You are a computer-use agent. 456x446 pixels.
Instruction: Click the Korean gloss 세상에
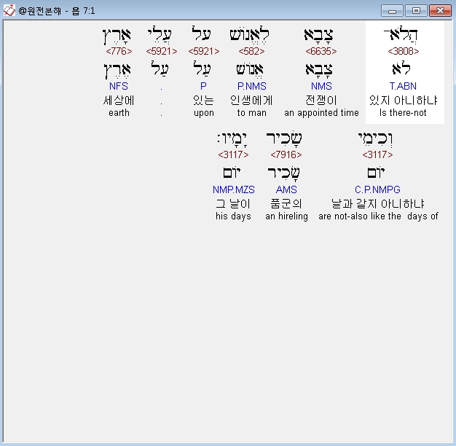(119, 101)
